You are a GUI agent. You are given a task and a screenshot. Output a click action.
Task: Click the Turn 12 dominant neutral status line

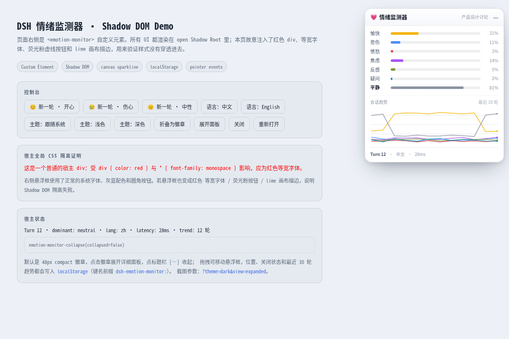[117, 231]
